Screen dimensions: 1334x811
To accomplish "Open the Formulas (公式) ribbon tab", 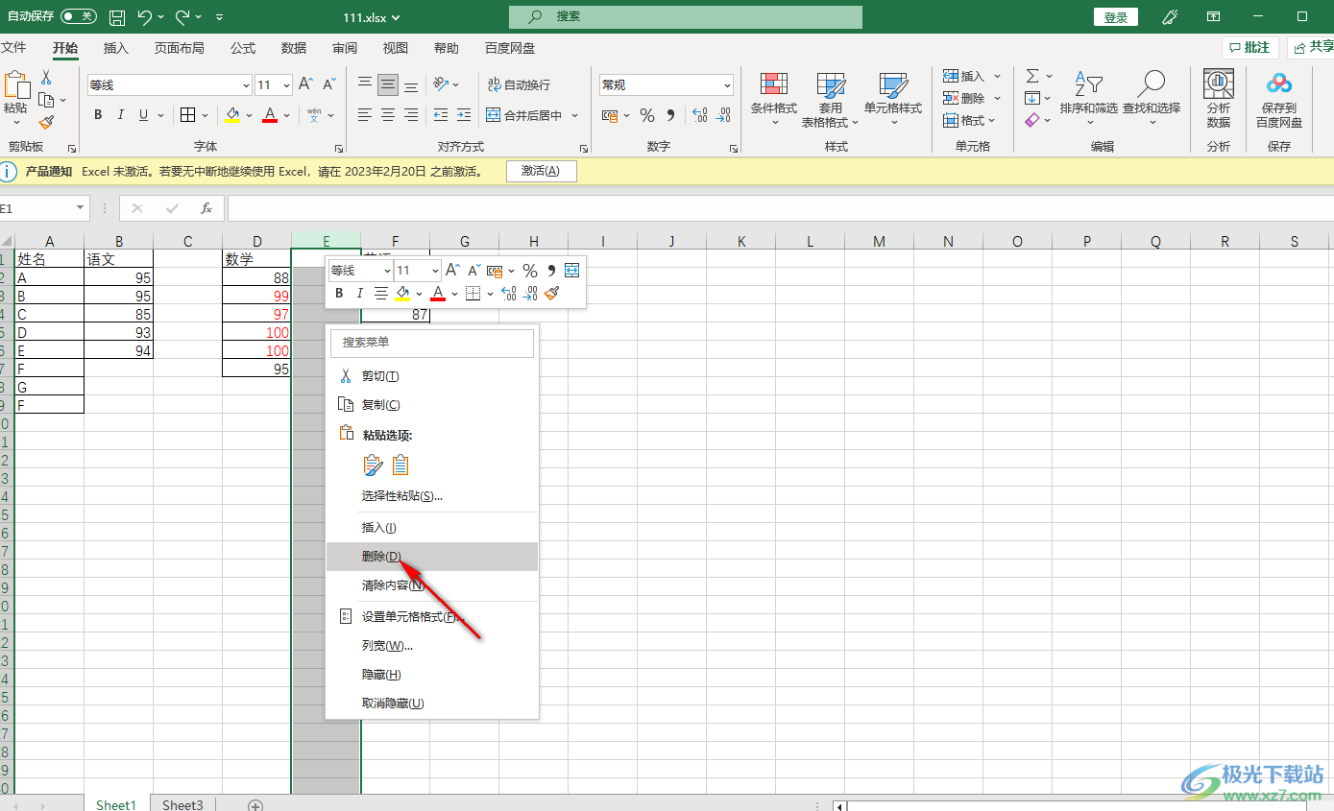I will click(x=243, y=48).
